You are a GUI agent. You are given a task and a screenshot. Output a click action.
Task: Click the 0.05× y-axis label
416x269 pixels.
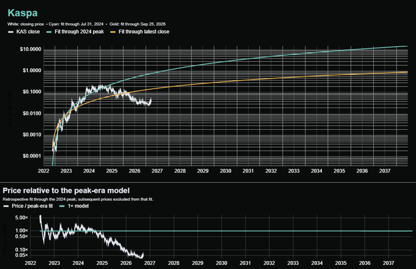pyautogui.click(x=21, y=255)
